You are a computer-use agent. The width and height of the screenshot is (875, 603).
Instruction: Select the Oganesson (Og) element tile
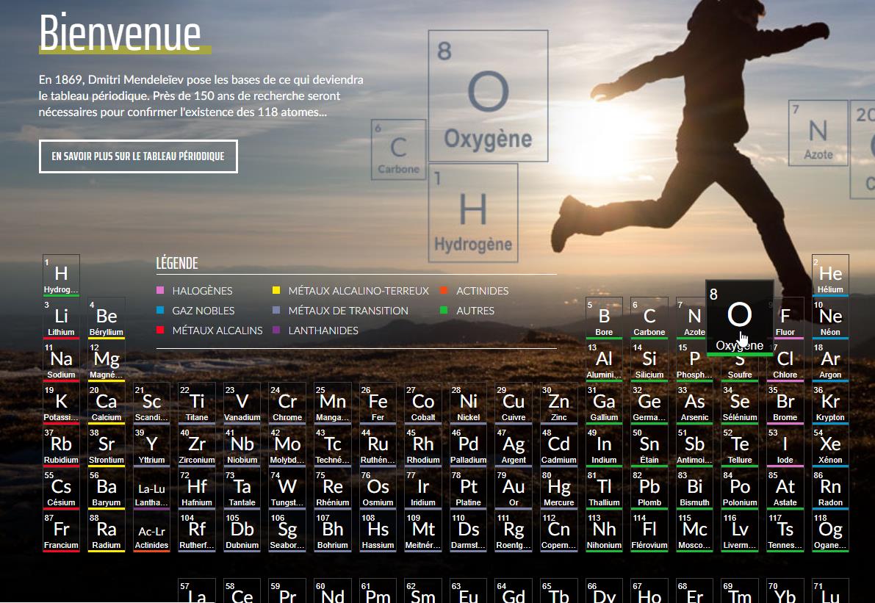click(x=830, y=531)
